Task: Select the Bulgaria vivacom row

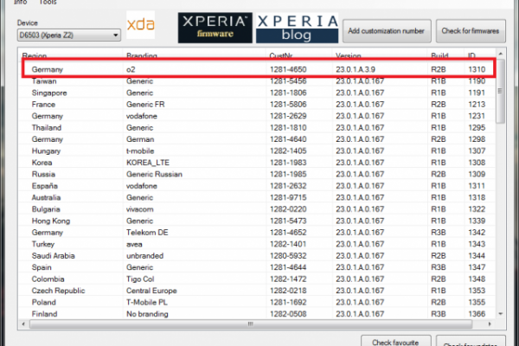Action: click(x=258, y=209)
